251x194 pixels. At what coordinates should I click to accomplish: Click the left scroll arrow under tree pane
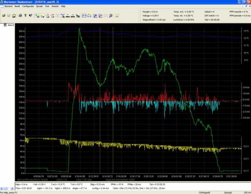1,189
